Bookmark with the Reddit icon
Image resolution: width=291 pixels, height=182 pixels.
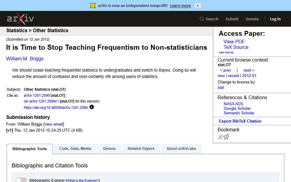(x=226, y=137)
